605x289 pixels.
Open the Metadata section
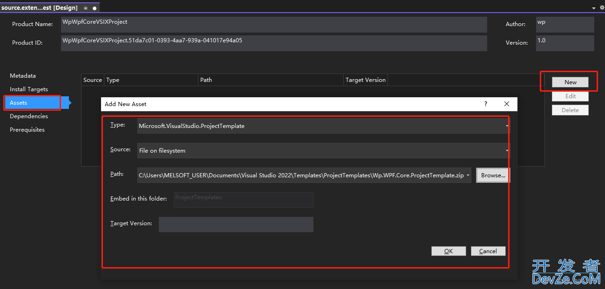coord(23,76)
